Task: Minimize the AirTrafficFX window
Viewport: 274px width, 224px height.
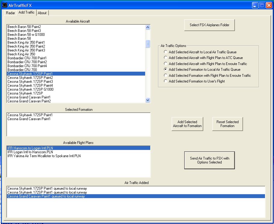Action: (255, 5)
